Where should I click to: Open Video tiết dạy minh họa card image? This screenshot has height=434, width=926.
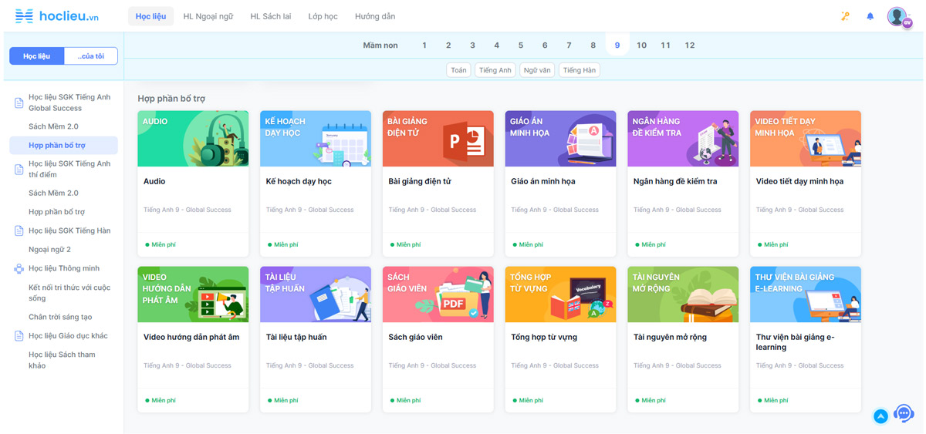tap(806, 139)
